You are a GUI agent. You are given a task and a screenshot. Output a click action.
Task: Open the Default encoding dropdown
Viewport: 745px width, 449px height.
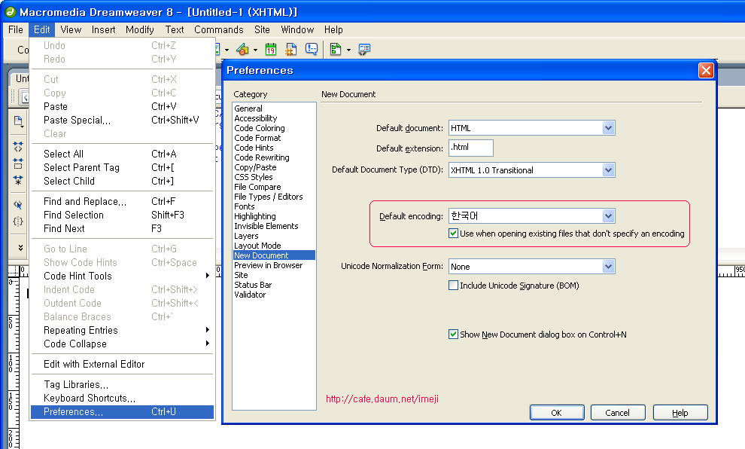pyautogui.click(x=608, y=216)
